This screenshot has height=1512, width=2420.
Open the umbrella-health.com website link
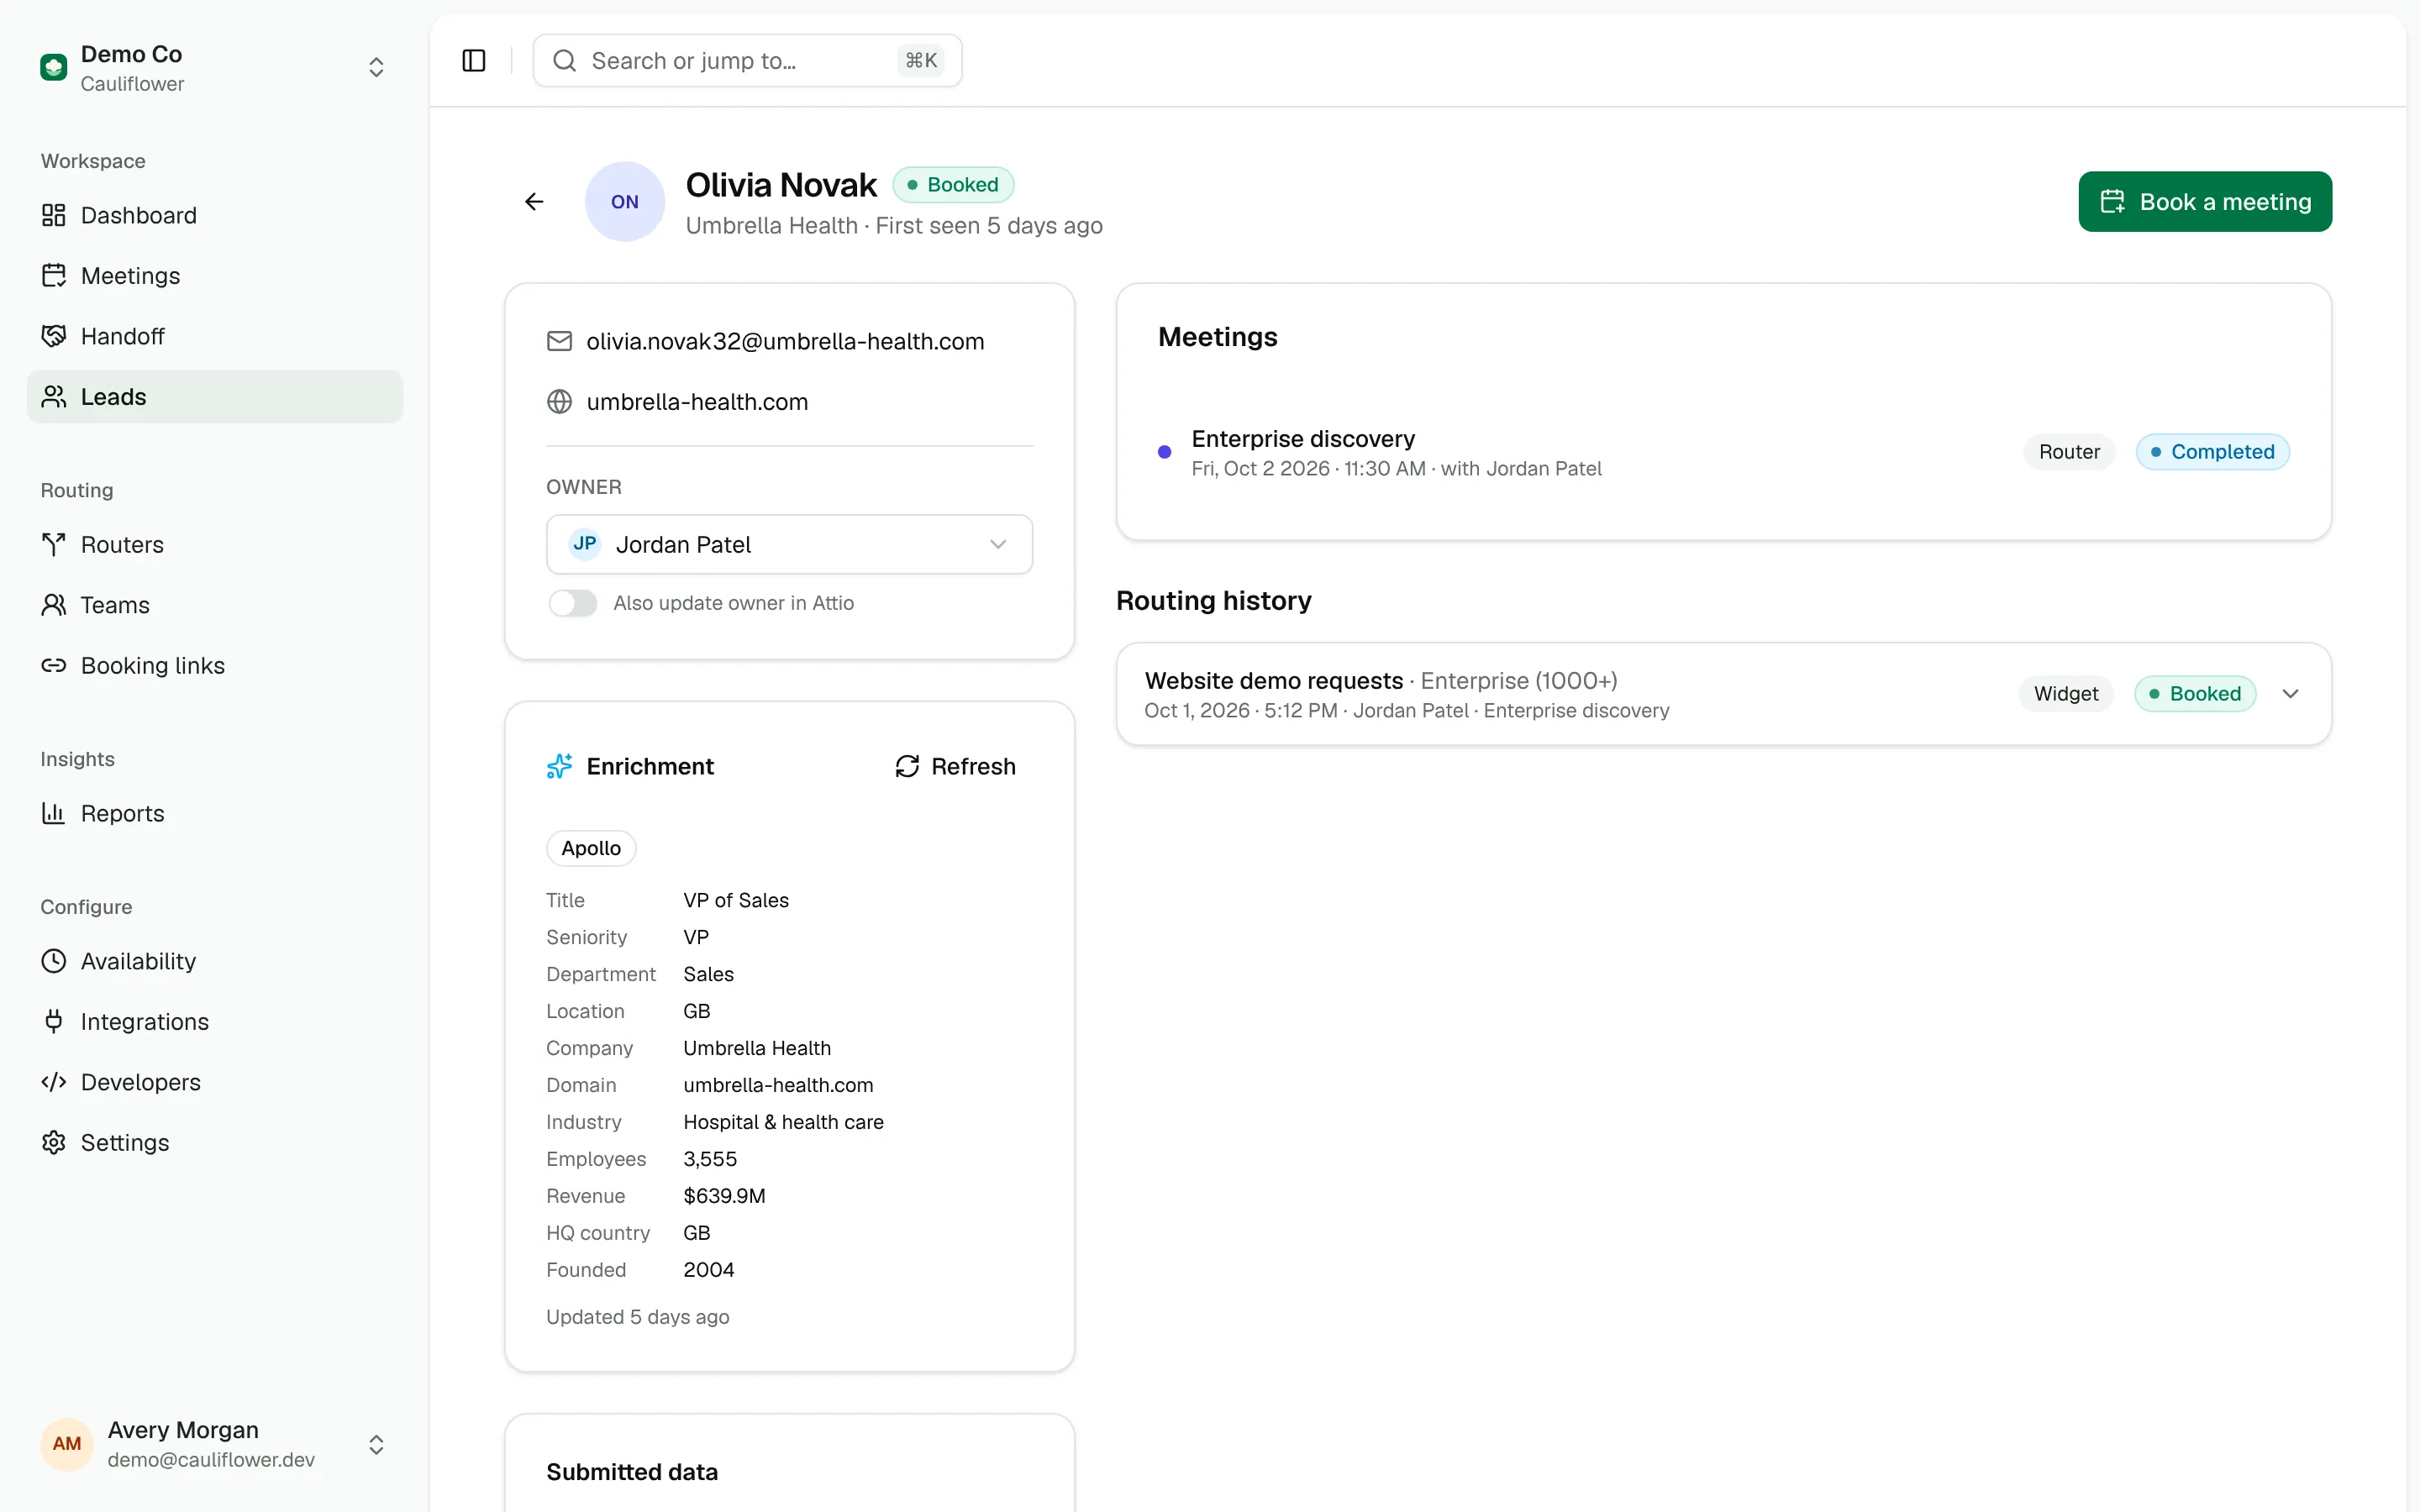[x=697, y=402]
